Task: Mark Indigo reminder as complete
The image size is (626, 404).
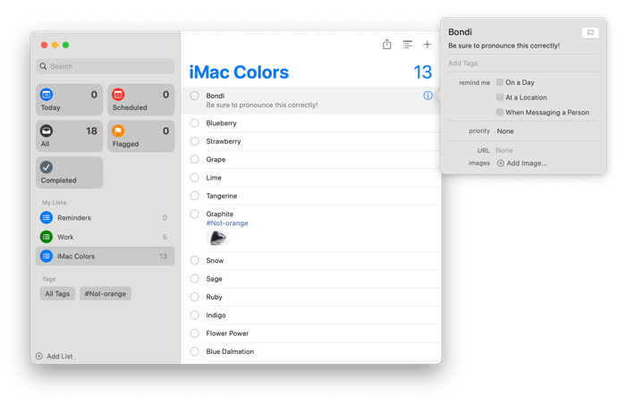Action: pyautogui.click(x=194, y=315)
